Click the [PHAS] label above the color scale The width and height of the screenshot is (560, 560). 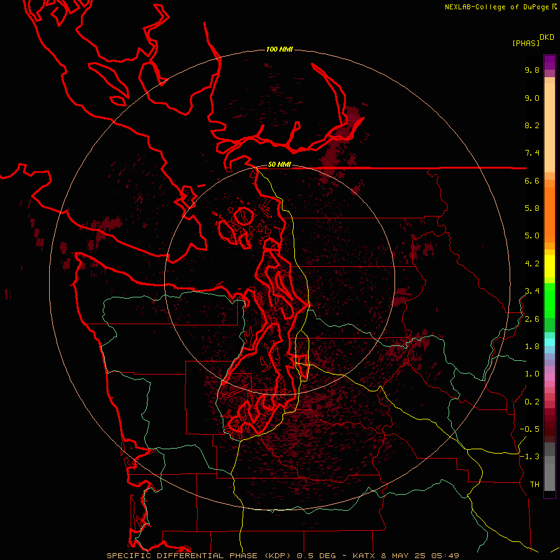tap(526, 43)
